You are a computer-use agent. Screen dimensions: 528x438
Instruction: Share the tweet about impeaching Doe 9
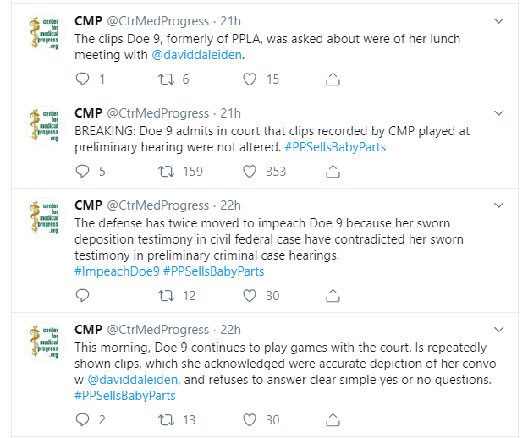pyautogui.click(x=333, y=295)
